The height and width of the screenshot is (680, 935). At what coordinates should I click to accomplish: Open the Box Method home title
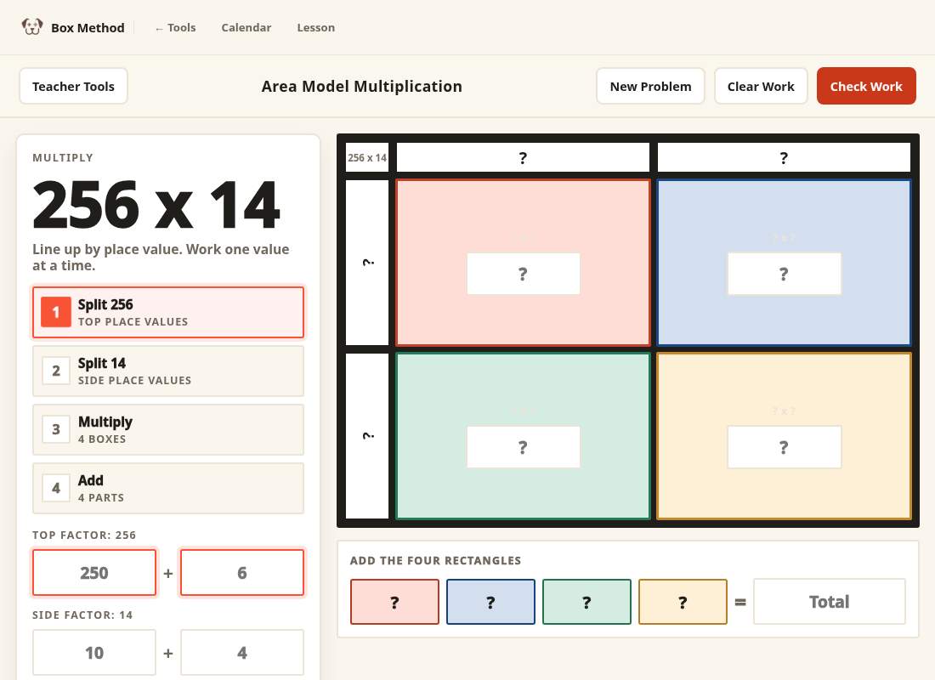coord(88,27)
